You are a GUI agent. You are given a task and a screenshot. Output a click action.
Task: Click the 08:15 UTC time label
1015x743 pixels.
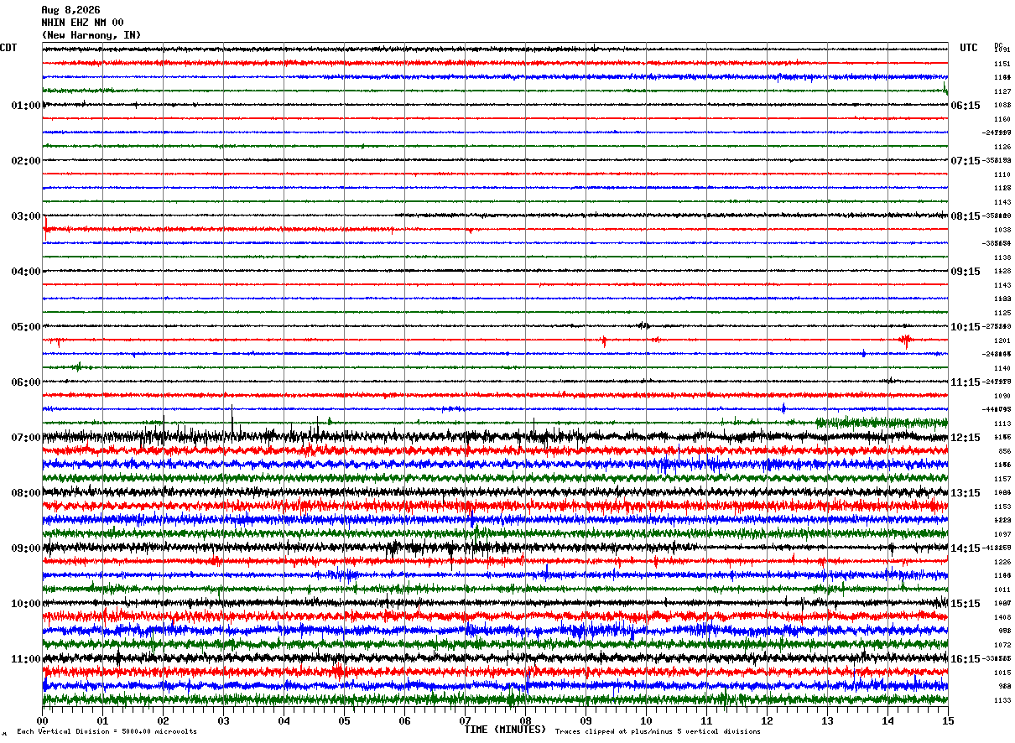(x=966, y=216)
